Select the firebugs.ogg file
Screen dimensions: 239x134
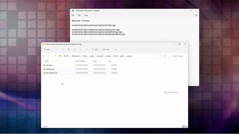click(x=80, y=69)
